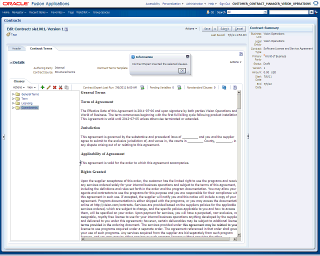Screen dimensions: 320x256
Task: Select the General Terms tree label
Action: (x=30, y=94)
